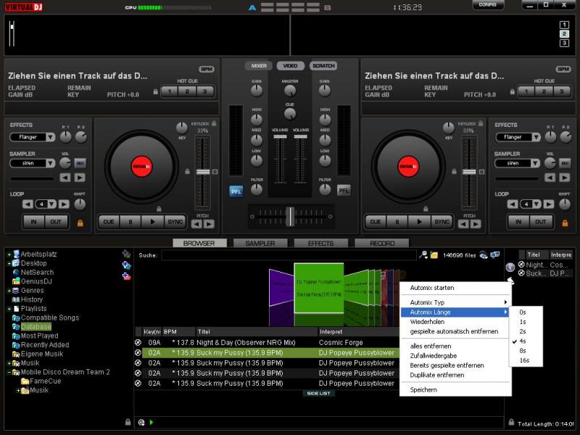Click the folder icon beside the file counter
Screen dimensions: 580x435
click(434, 254)
